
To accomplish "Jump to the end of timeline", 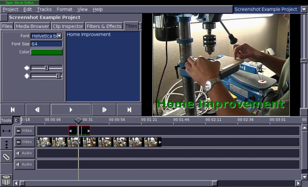I will [129, 109].
